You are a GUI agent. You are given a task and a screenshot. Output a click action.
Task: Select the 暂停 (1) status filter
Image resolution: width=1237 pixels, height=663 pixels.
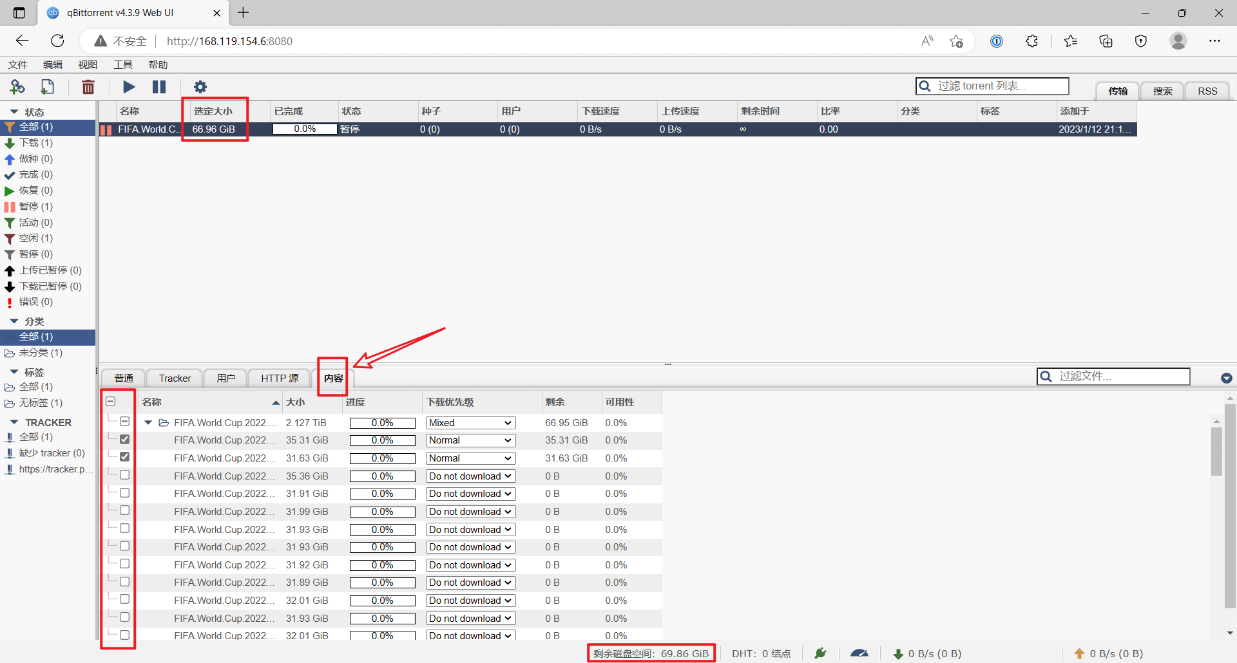[x=36, y=207]
